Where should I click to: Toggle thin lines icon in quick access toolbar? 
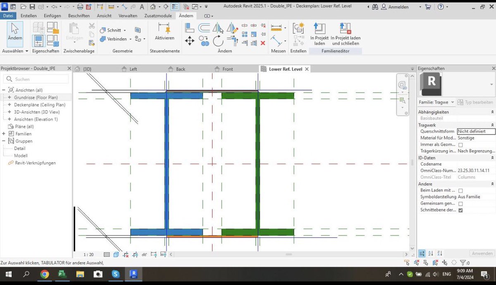(175, 7)
